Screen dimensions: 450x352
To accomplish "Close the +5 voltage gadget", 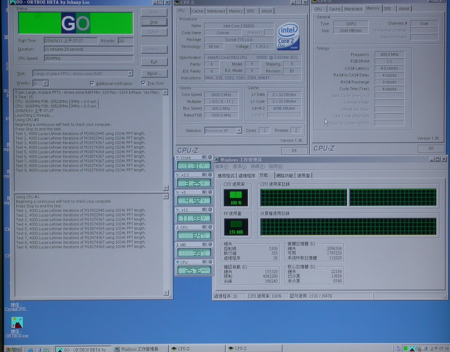I will tap(210, 192).
